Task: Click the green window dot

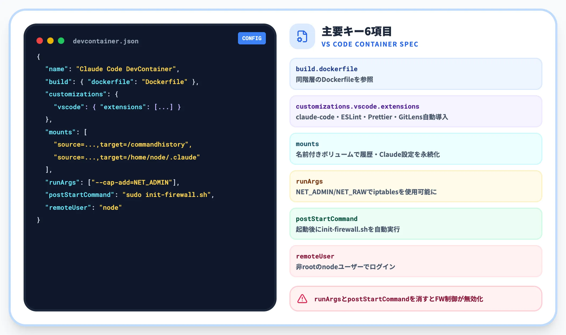Action: pos(61,41)
